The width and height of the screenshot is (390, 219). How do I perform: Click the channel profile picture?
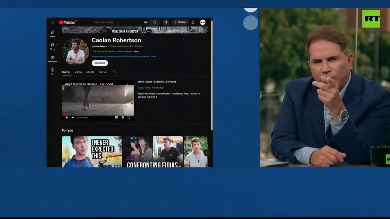pos(75,51)
